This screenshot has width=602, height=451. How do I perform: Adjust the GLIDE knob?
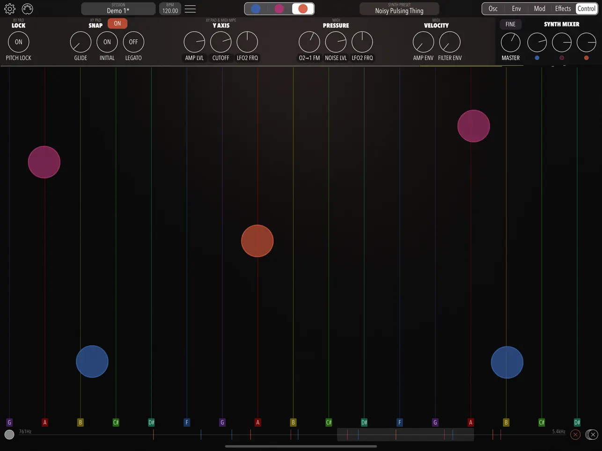click(x=80, y=42)
